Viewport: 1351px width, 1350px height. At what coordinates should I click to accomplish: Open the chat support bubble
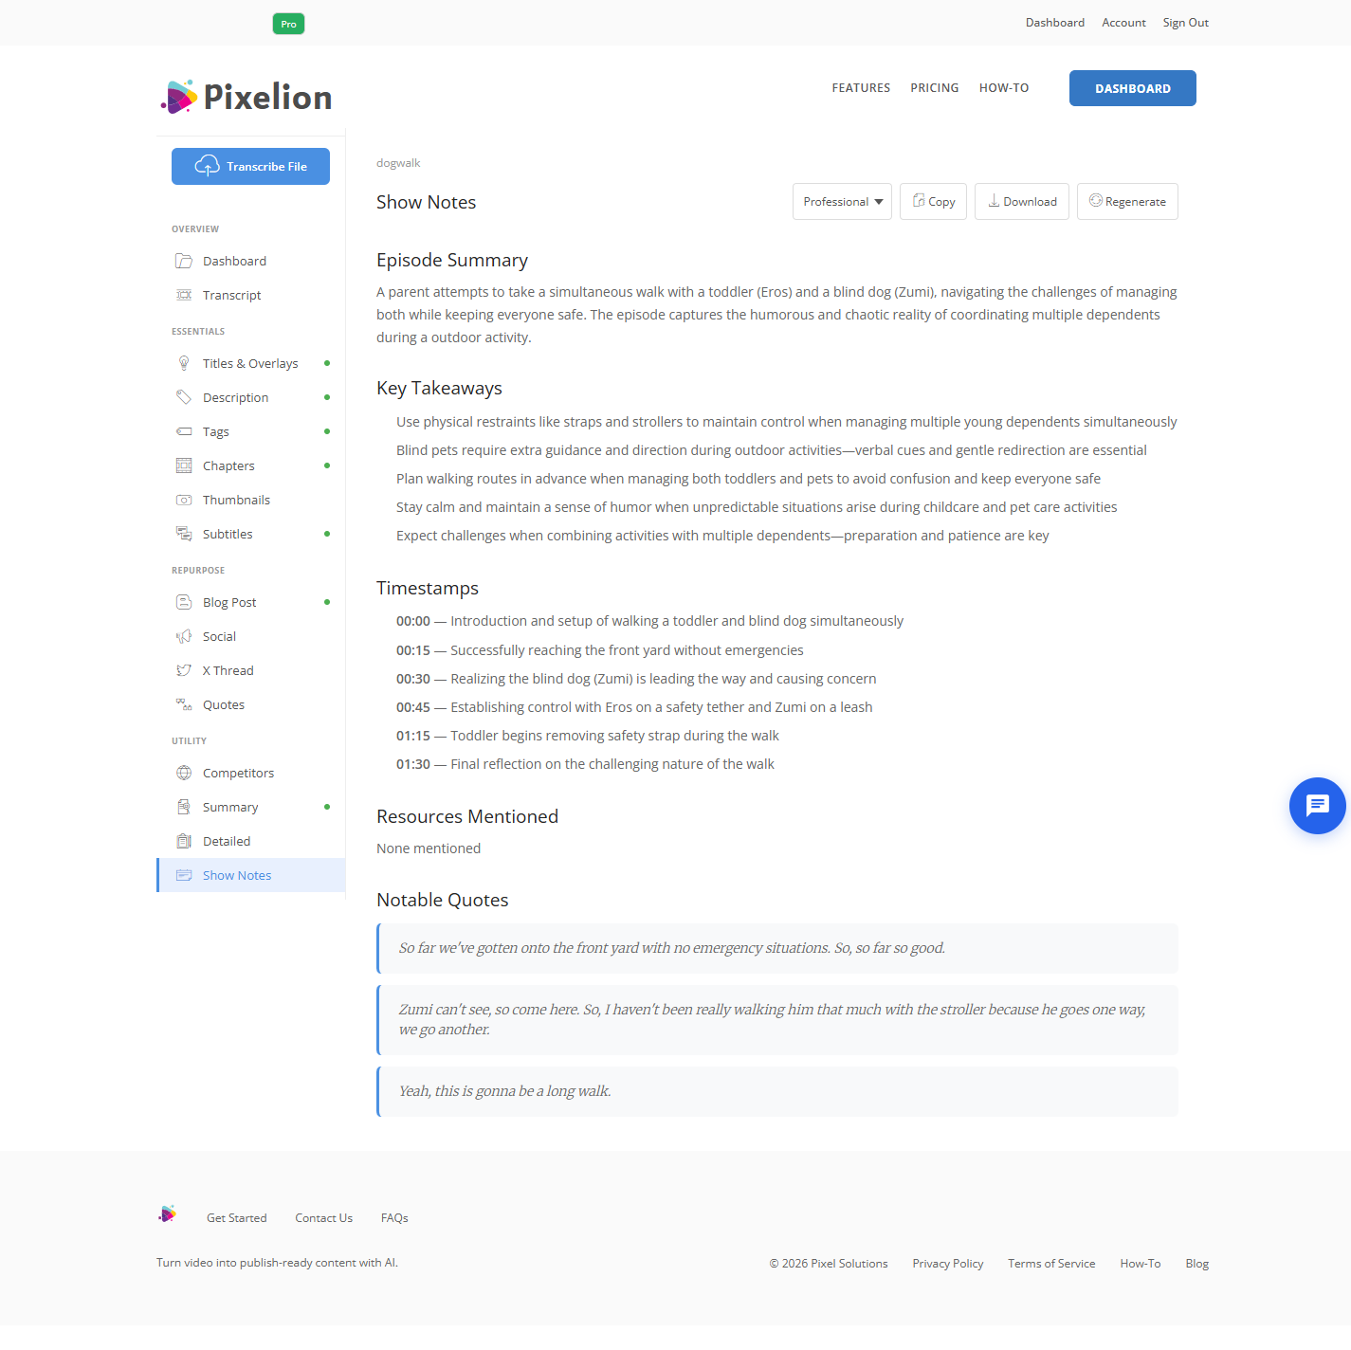click(x=1317, y=806)
